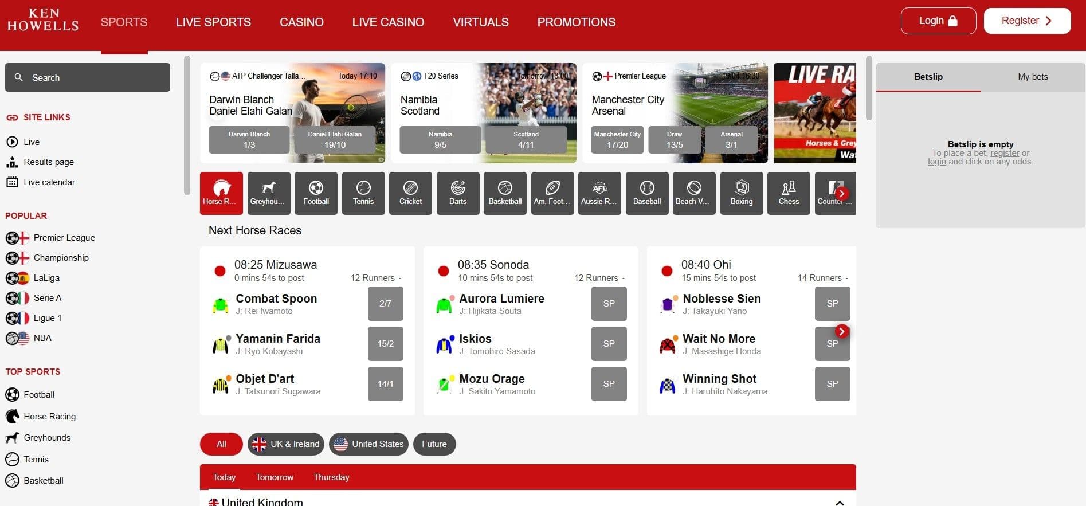The image size is (1086, 506).
Task: Bet on Objet D'art at 14/1
Action: coord(385,383)
